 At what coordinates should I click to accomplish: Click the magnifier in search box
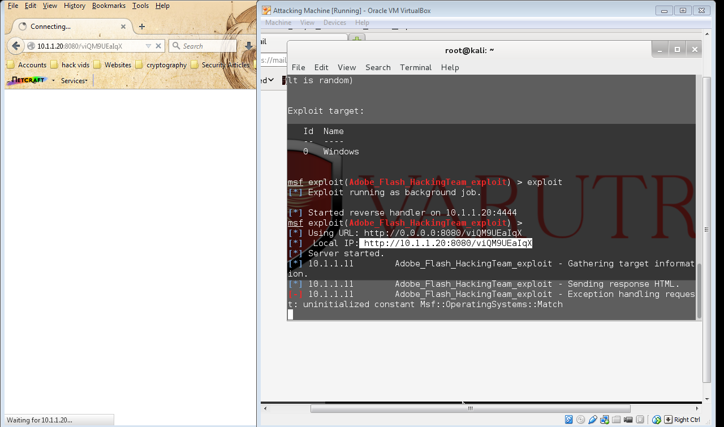coord(176,46)
